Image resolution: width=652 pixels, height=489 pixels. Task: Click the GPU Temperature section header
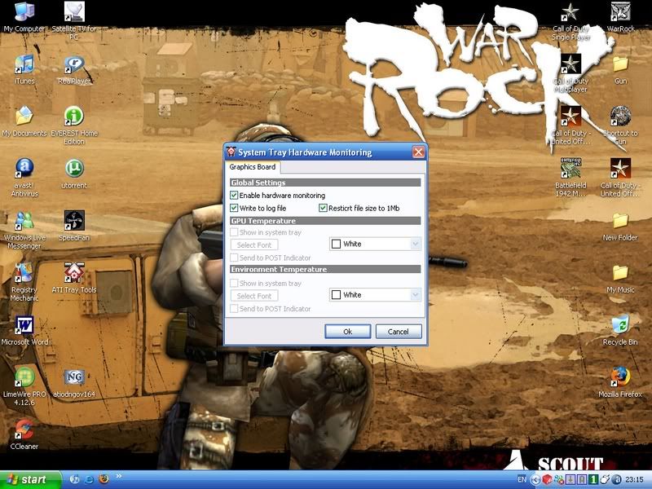click(325, 221)
